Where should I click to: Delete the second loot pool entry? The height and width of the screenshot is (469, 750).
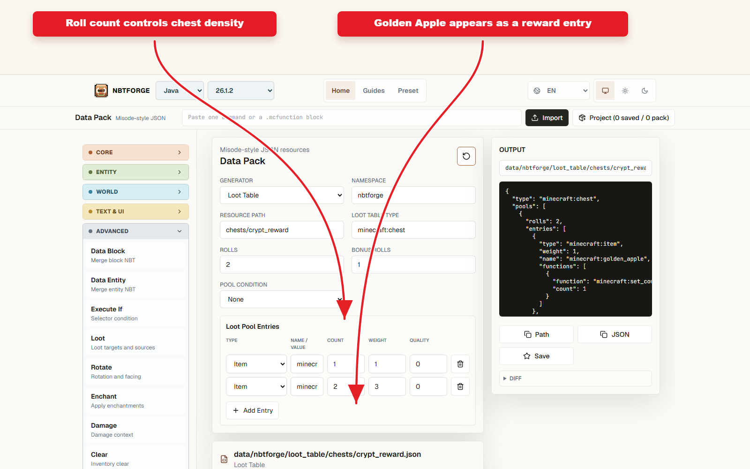(x=460, y=386)
